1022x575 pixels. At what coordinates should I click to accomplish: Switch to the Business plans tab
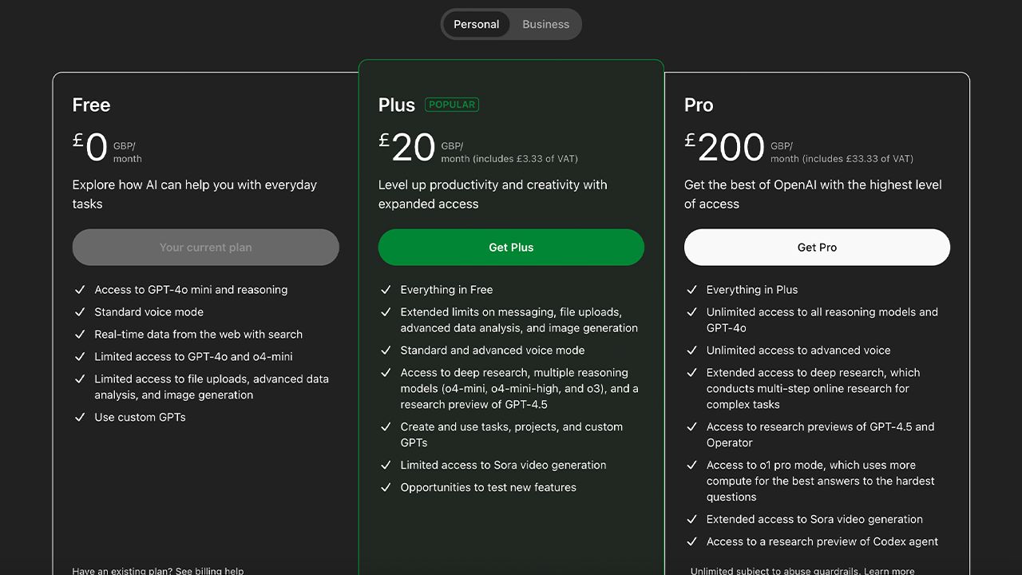545,24
